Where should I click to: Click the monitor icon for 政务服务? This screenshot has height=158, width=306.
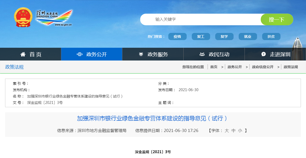point(141,54)
